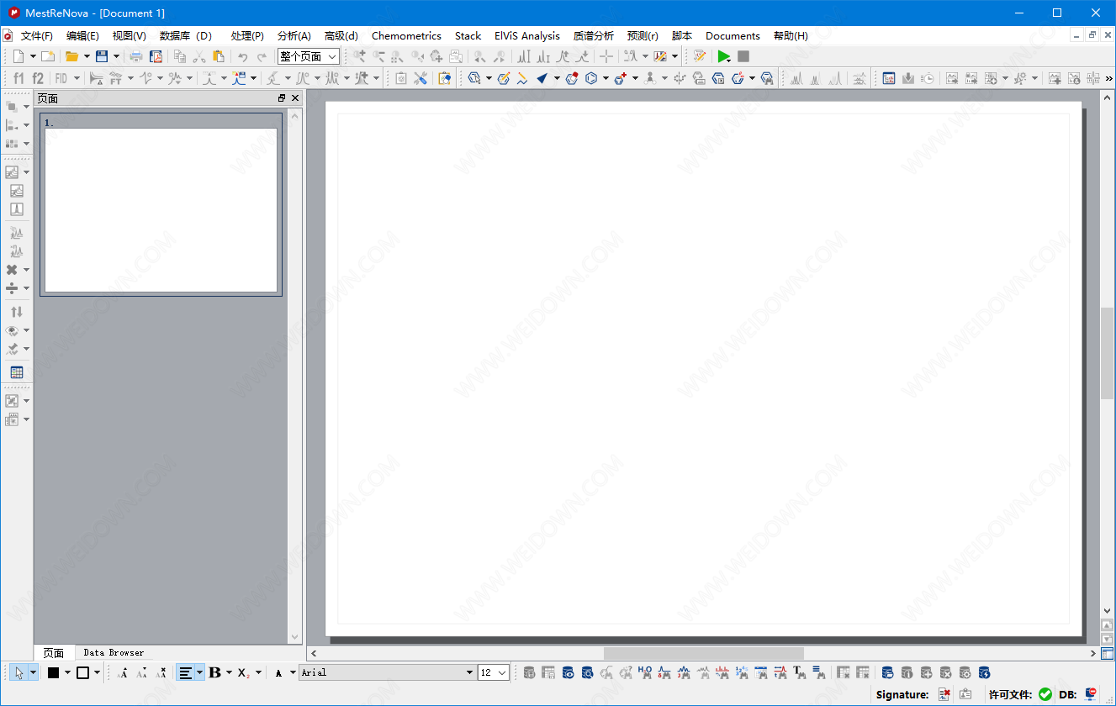The image size is (1116, 706).
Task: Click the Save document floppy disk icon
Action: point(102,56)
